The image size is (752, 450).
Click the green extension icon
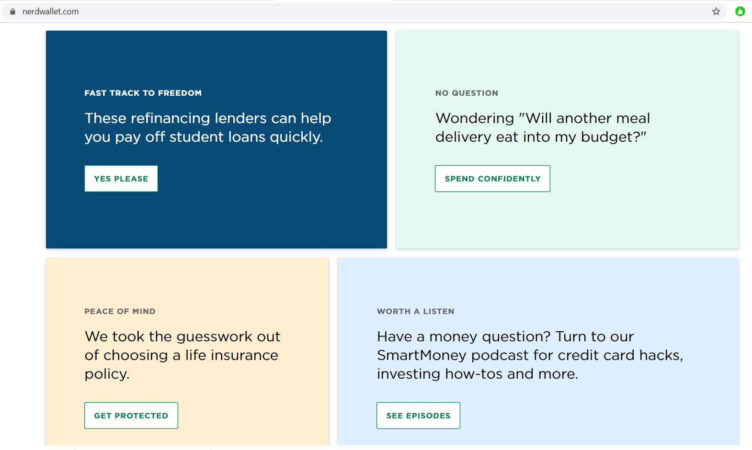740,11
